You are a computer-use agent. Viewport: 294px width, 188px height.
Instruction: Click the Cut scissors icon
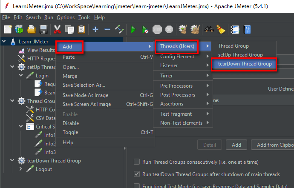pyautogui.click(x=57, y=29)
